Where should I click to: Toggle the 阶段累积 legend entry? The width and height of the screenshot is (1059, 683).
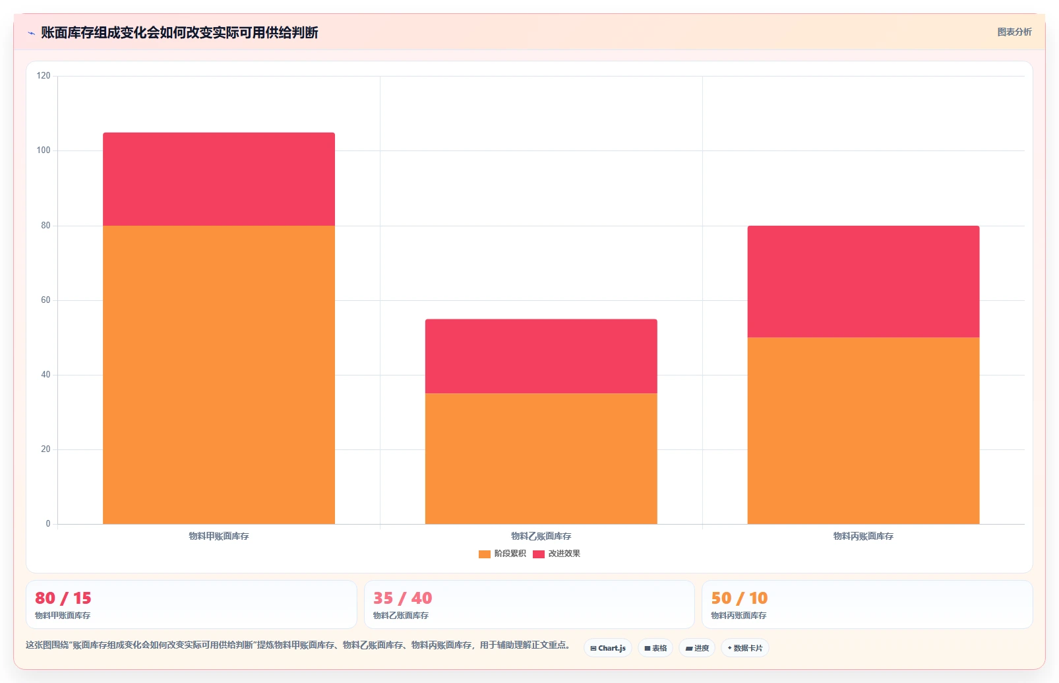coord(502,554)
